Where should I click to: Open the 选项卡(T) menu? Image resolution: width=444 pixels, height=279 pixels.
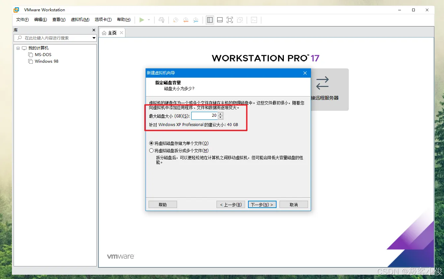tap(103, 20)
